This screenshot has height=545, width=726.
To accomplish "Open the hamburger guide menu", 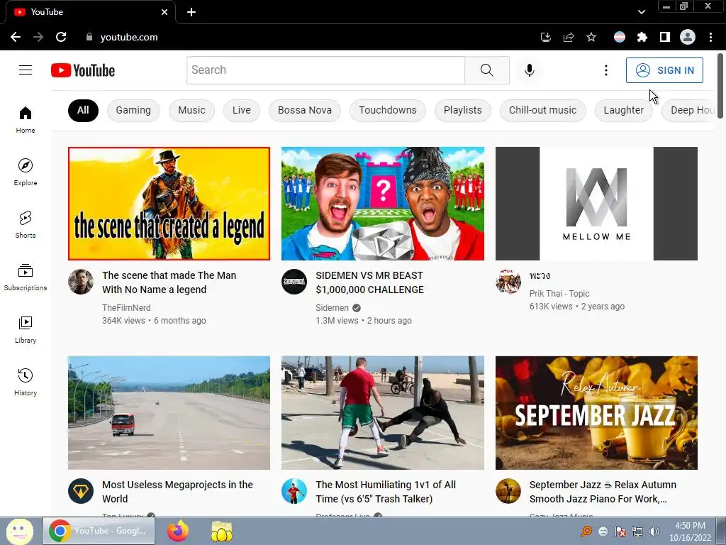I will (26, 70).
